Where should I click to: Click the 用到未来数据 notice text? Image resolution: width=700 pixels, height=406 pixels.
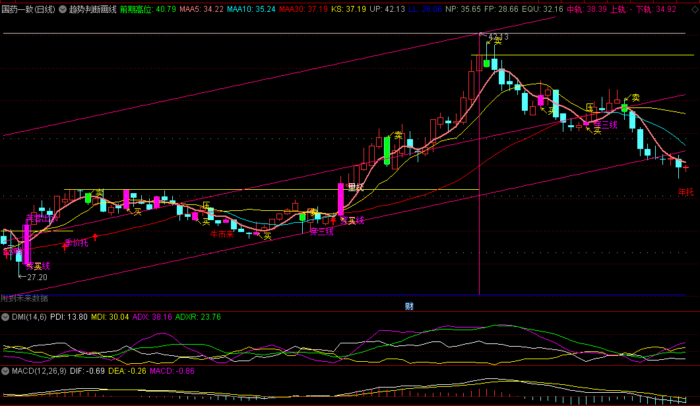click(24, 299)
